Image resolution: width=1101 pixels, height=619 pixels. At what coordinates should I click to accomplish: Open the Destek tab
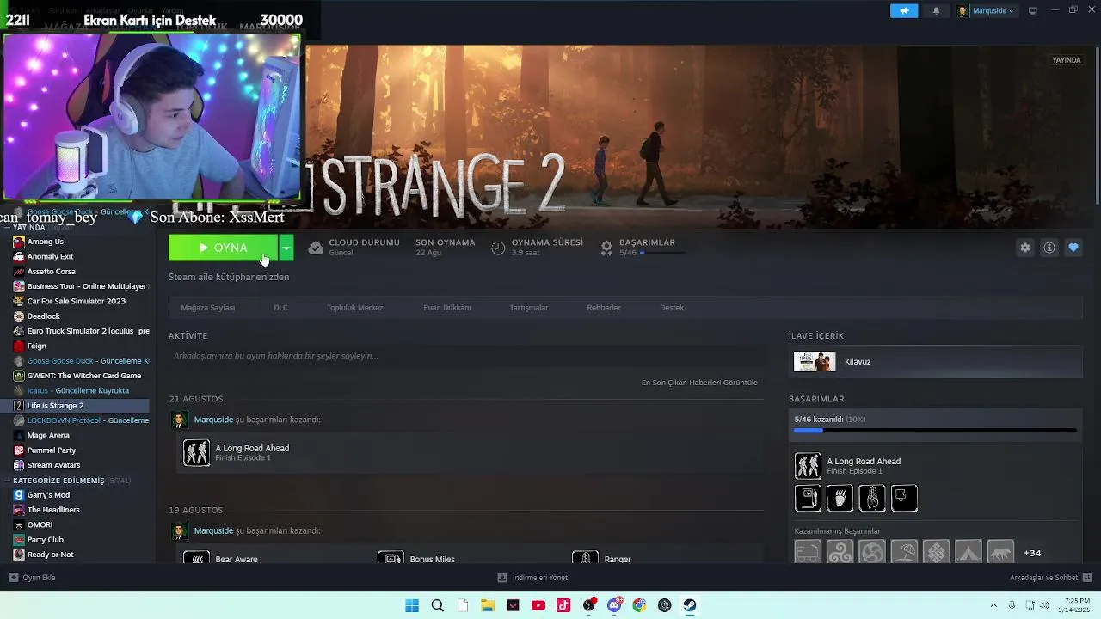(x=672, y=308)
